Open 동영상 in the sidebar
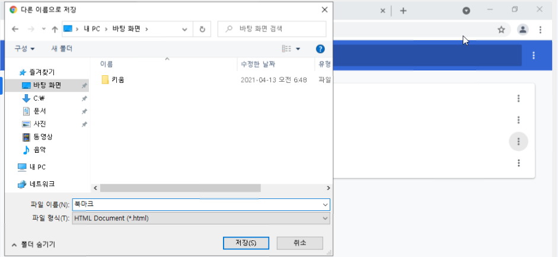This screenshot has height=257, width=558. tap(43, 137)
